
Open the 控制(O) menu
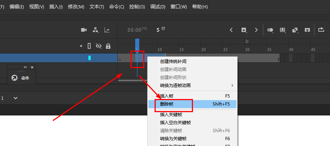pyautogui.click(x=137, y=7)
